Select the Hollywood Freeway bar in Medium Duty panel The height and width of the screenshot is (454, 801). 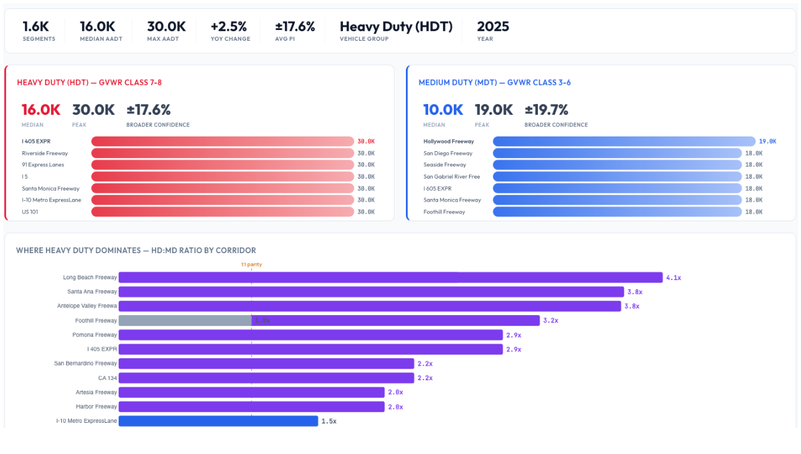point(623,142)
